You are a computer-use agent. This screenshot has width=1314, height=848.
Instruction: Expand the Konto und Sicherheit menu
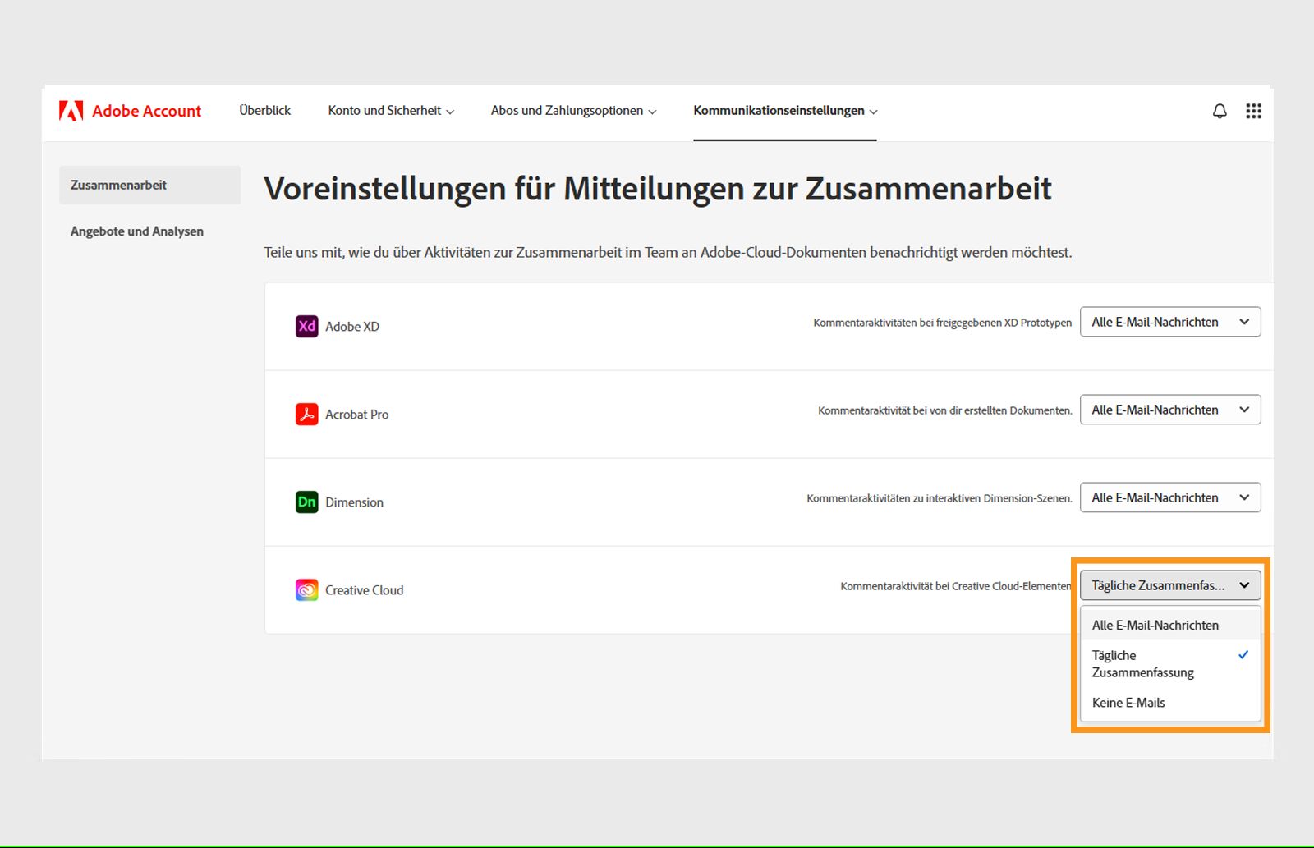tap(391, 111)
